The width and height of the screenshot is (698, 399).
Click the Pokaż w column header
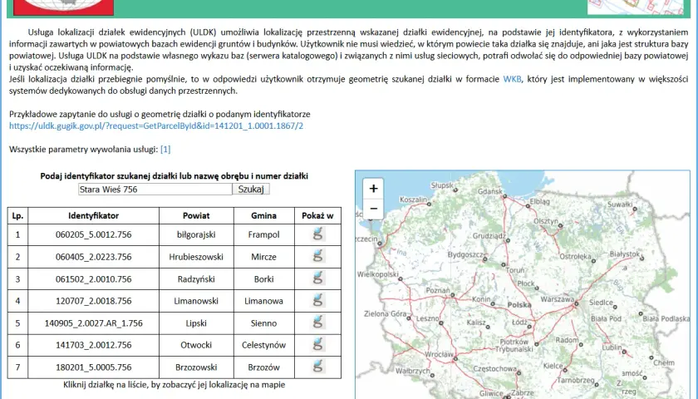coord(317,215)
